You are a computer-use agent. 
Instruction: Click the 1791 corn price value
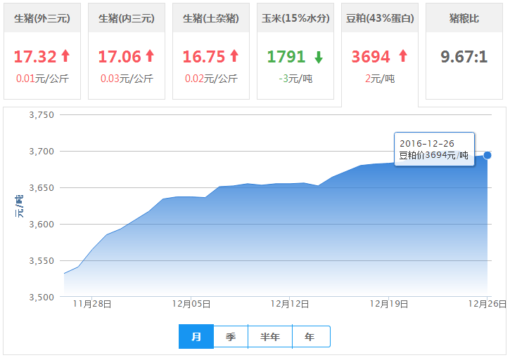click(286, 56)
